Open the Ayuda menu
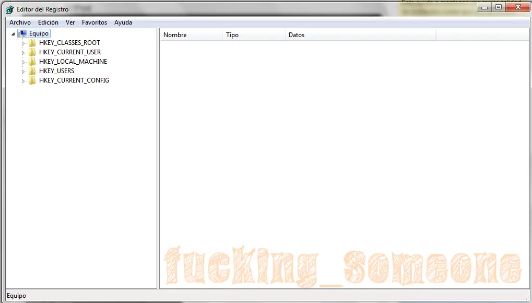 tap(123, 22)
